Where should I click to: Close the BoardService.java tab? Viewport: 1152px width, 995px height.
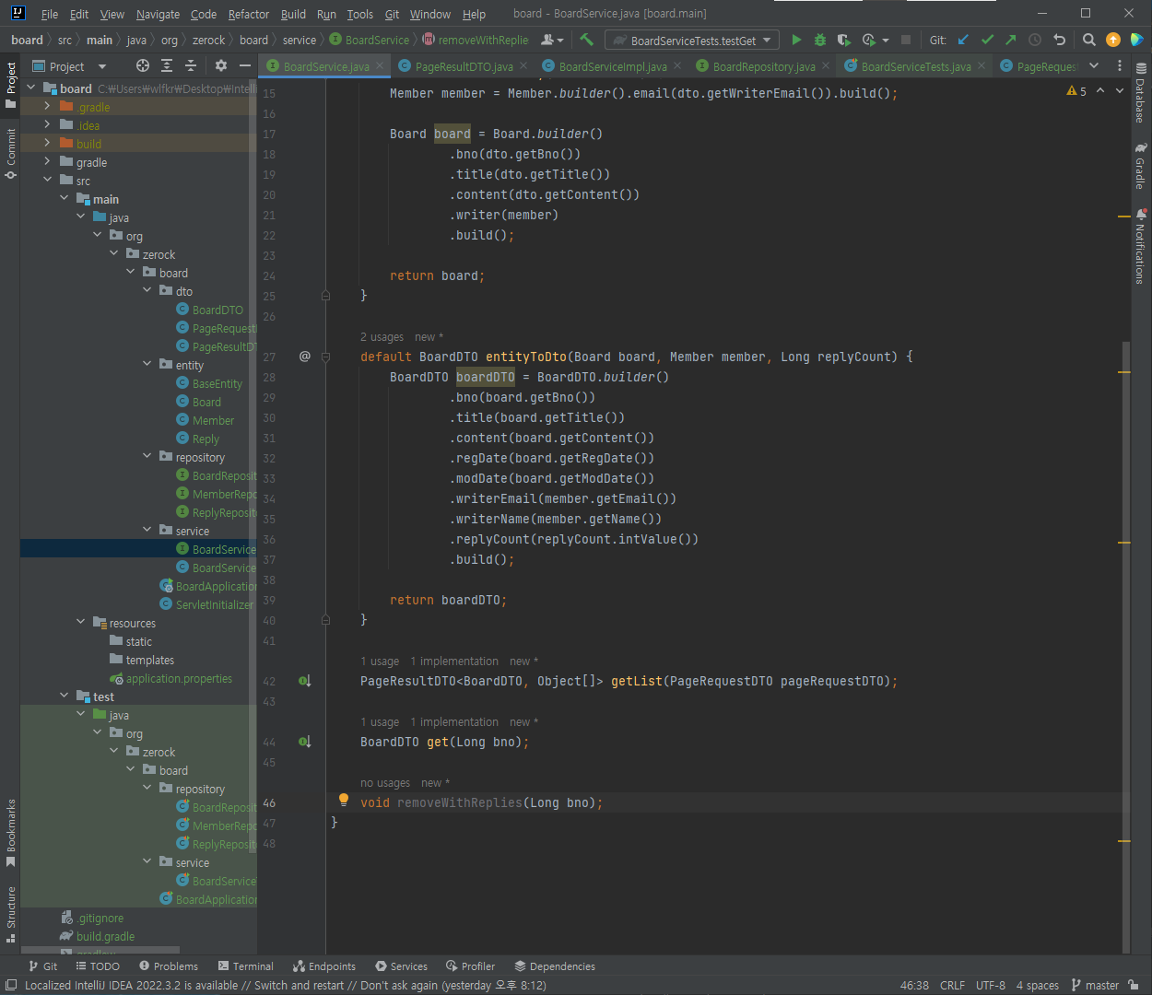pyautogui.click(x=380, y=65)
